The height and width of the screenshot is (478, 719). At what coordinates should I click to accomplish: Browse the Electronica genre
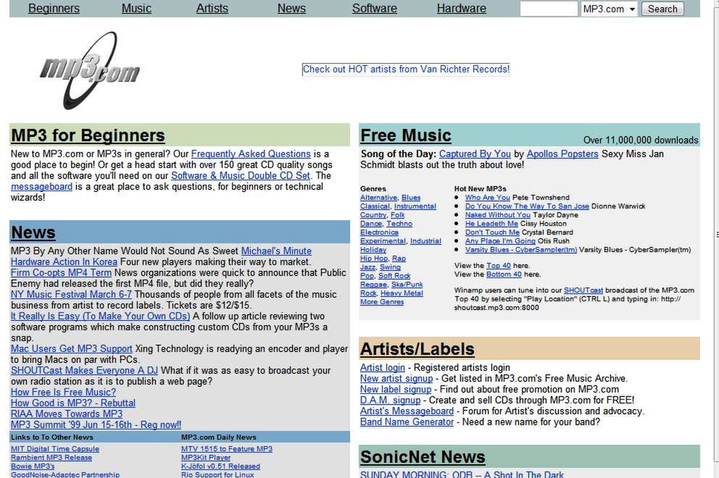379,232
